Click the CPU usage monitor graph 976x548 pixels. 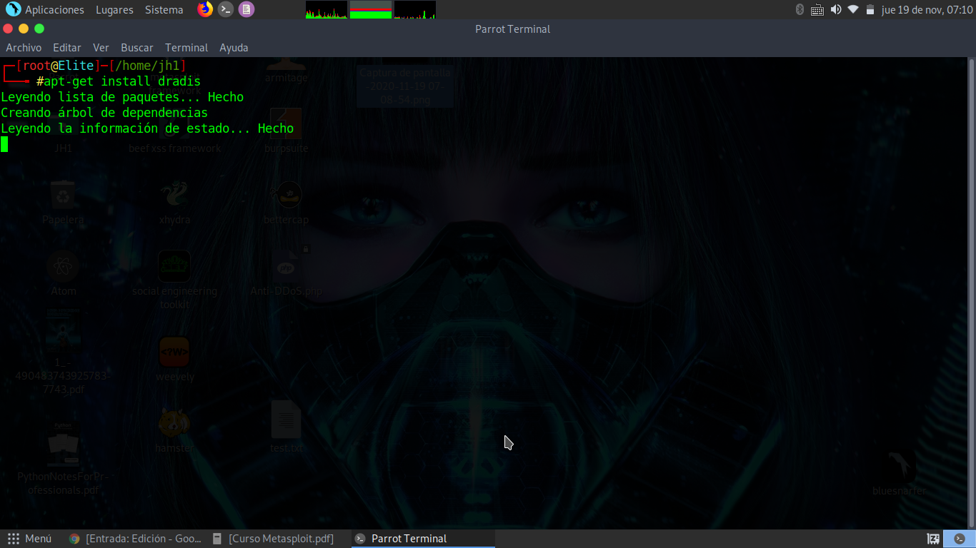point(327,10)
